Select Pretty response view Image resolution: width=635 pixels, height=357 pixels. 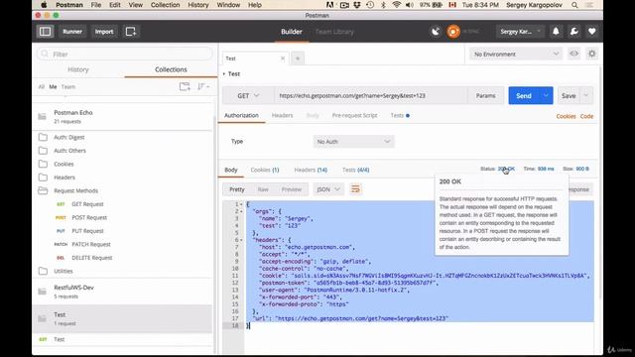tap(237, 189)
